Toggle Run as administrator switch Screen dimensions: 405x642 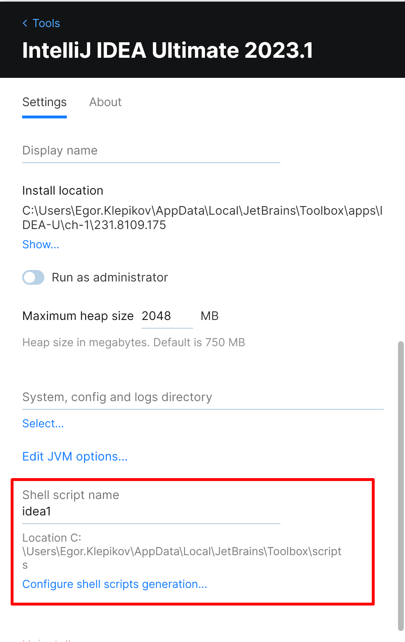tap(33, 277)
